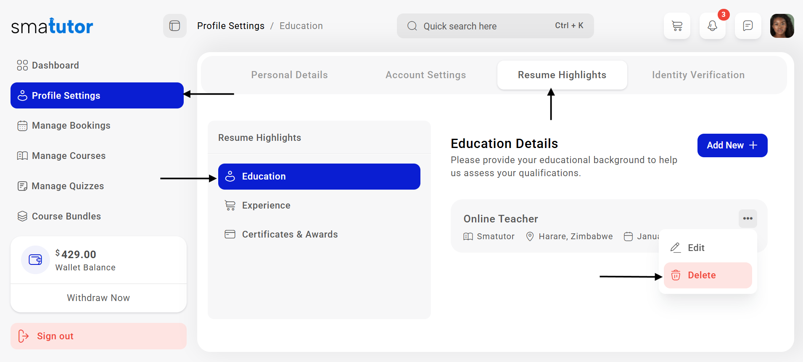803x362 pixels.
Task: Select Experience in Resume Highlights
Action: coord(266,205)
